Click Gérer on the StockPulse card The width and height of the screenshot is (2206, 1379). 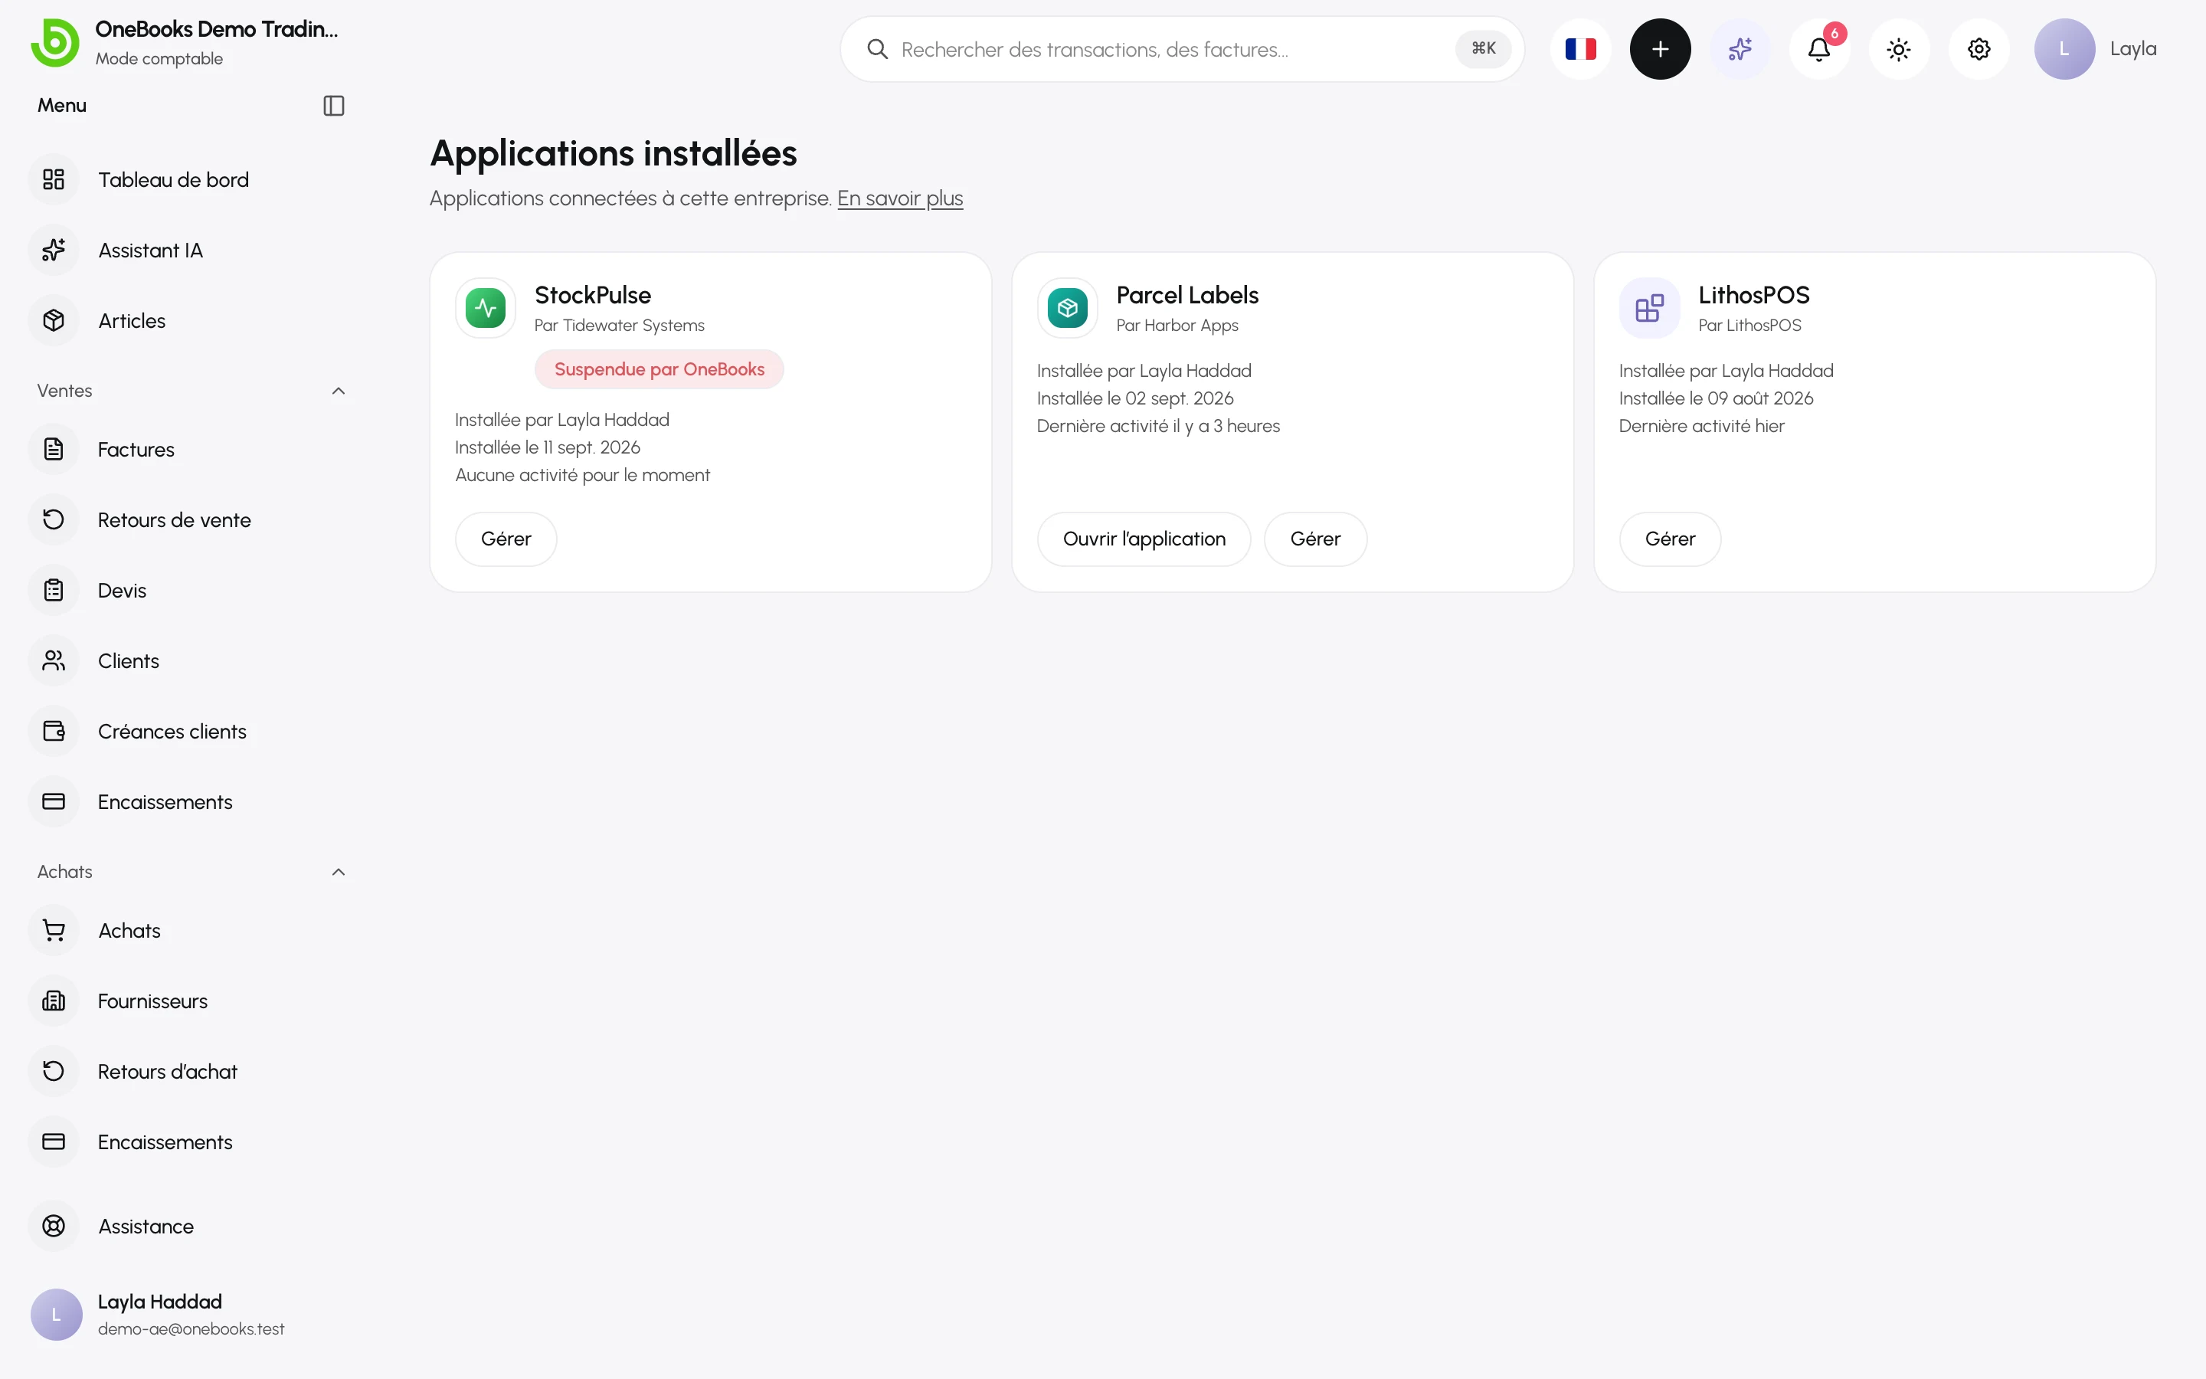(x=506, y=539)
